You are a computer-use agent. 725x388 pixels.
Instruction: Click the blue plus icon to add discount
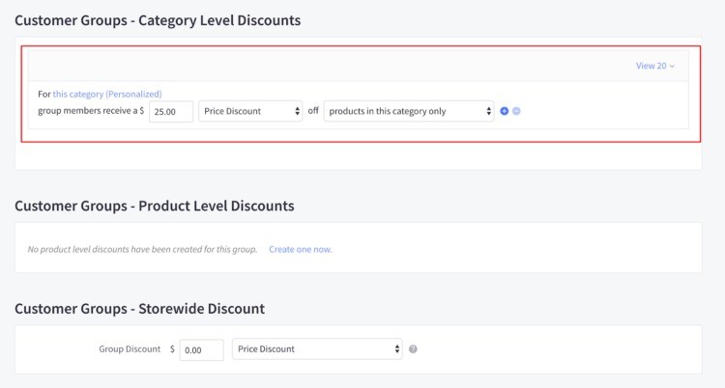coord(505,111)
